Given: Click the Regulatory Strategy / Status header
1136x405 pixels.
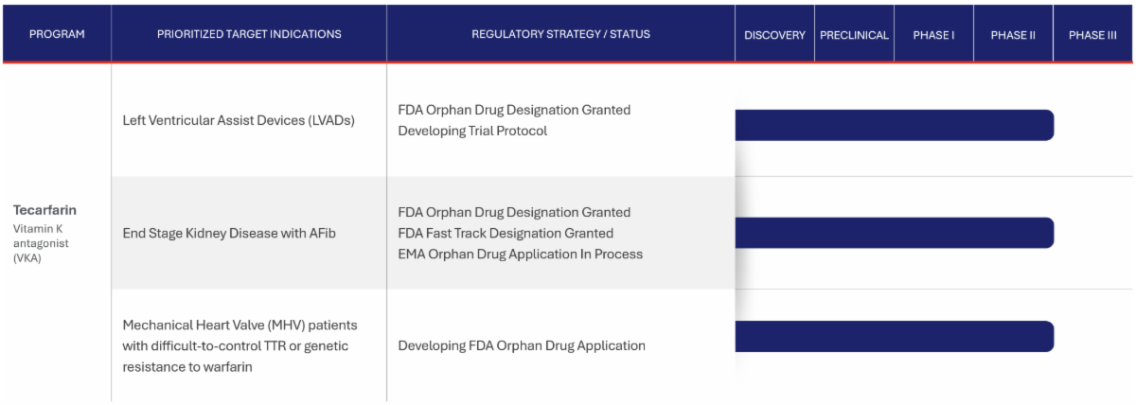Looking at the screenshot, I should point(560,34).
